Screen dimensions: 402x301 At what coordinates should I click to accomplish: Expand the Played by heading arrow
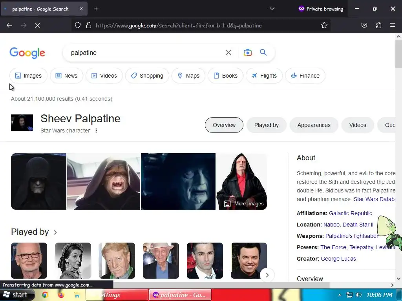pos(55,232)
